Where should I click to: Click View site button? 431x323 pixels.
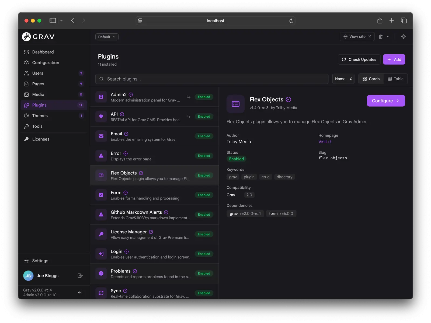357,37
